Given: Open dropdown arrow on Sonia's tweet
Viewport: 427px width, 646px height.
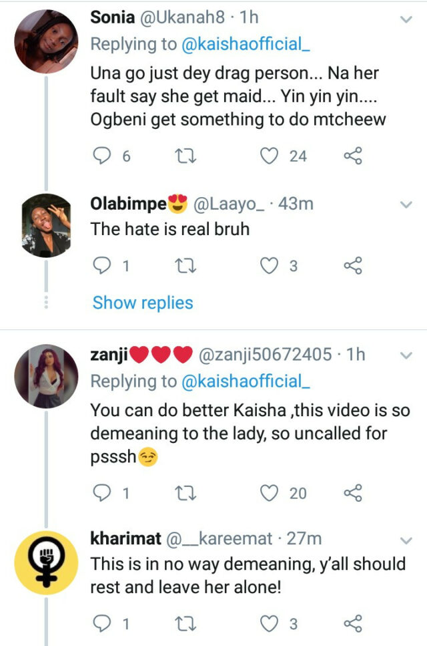Looking at the screenshot, I should pos(405,20).
